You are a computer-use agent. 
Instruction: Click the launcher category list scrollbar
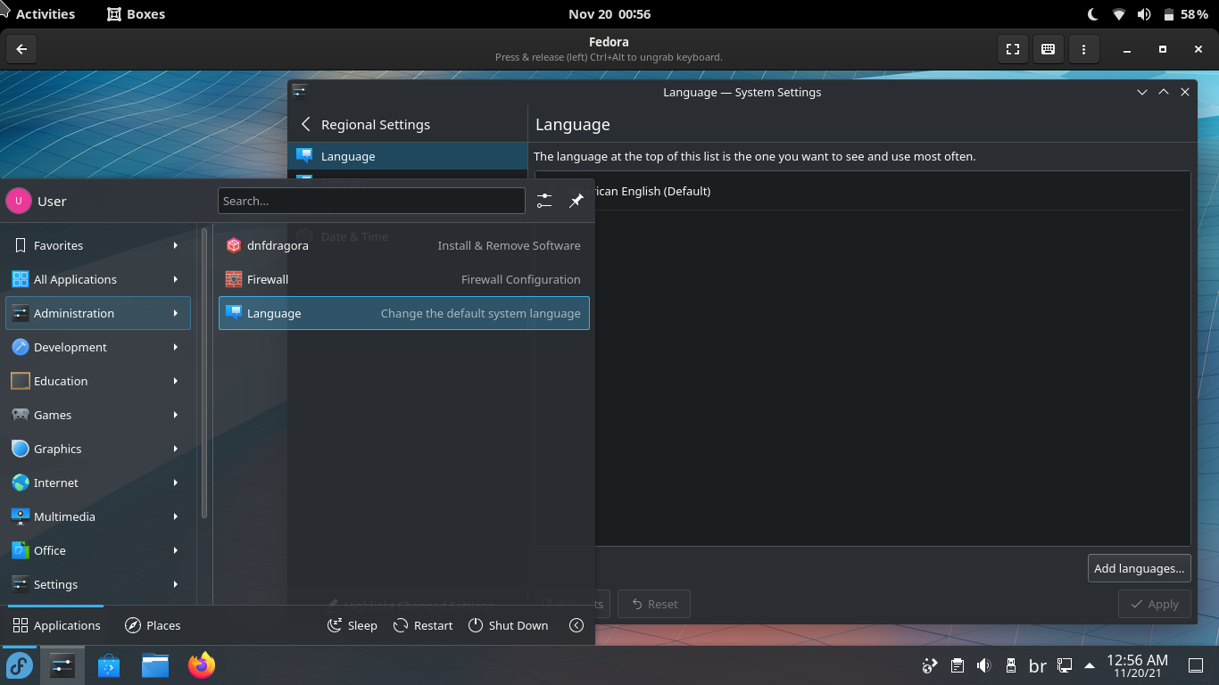tap(204, 375)
